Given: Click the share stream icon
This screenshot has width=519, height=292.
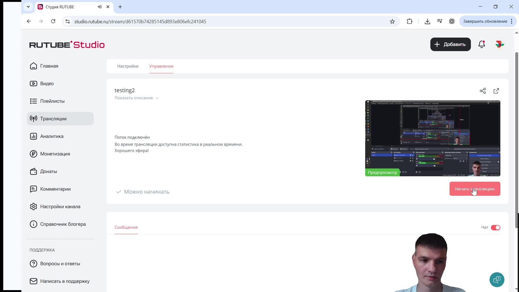Looking at the screenshot, I should tap(483, 91).
